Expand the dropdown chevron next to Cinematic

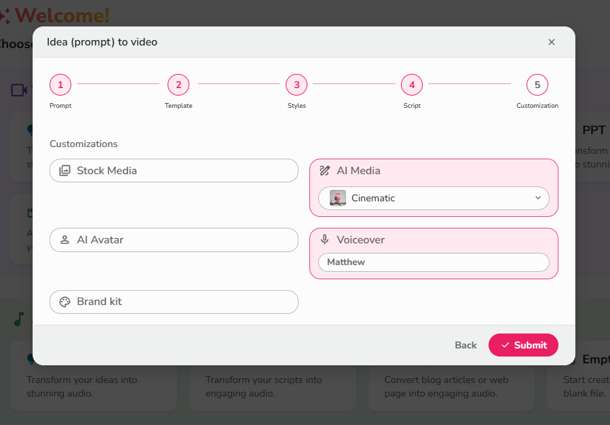coord(537,198)
